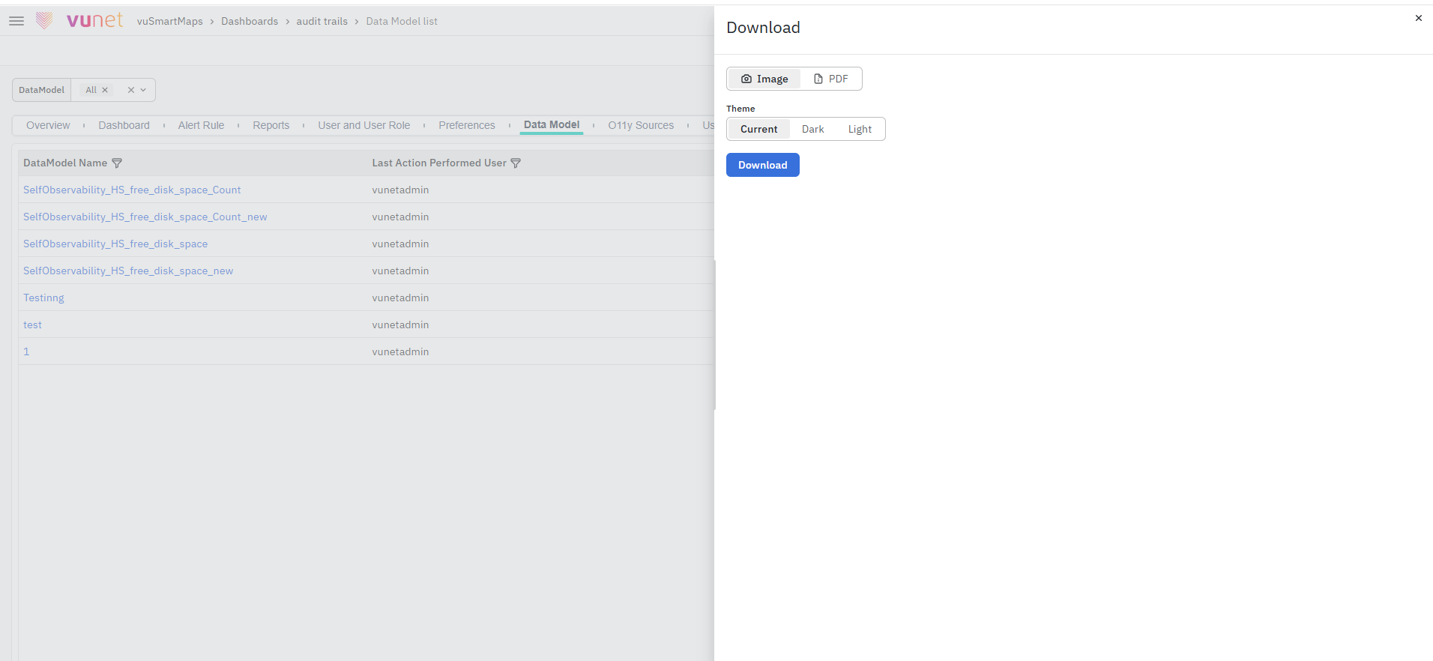
Task: Click the blue Download button
Action: [763, 165]
